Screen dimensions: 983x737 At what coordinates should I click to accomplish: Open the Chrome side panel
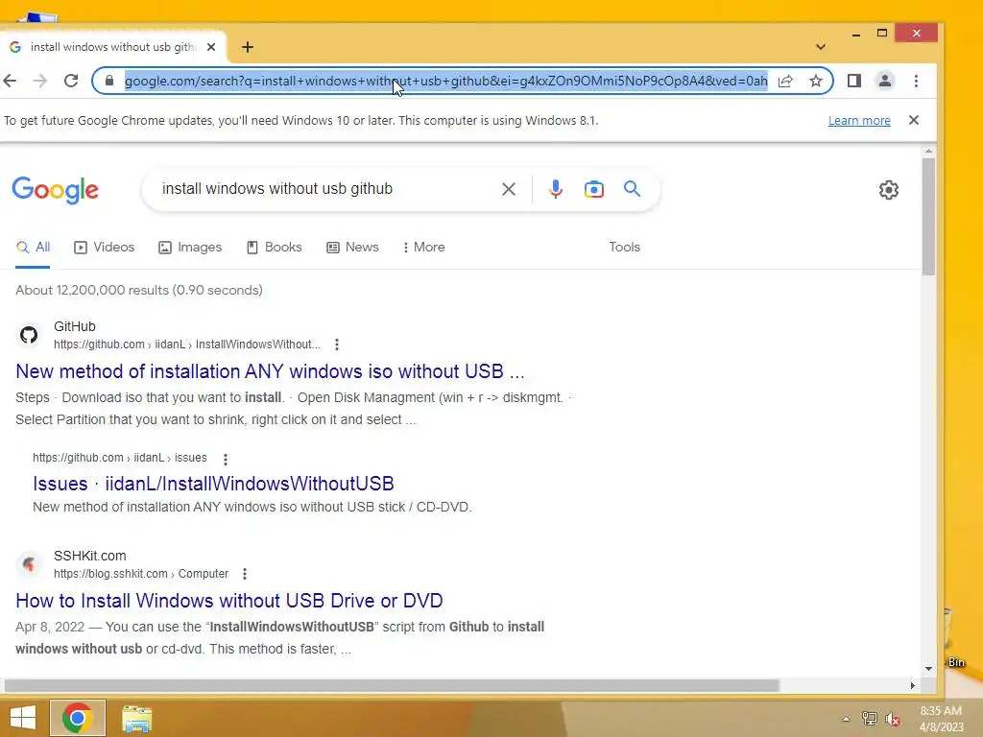pos(853,81)
